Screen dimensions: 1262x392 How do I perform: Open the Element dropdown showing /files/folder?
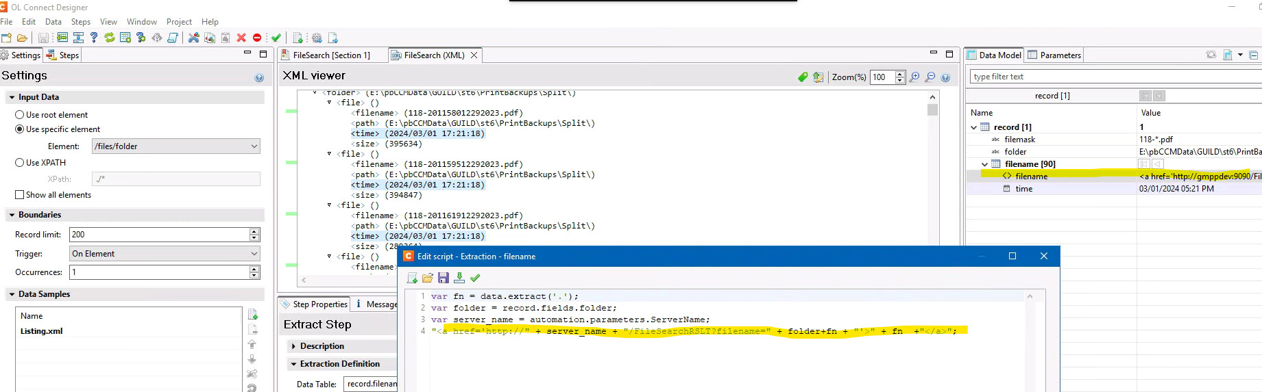pos(254,146)
